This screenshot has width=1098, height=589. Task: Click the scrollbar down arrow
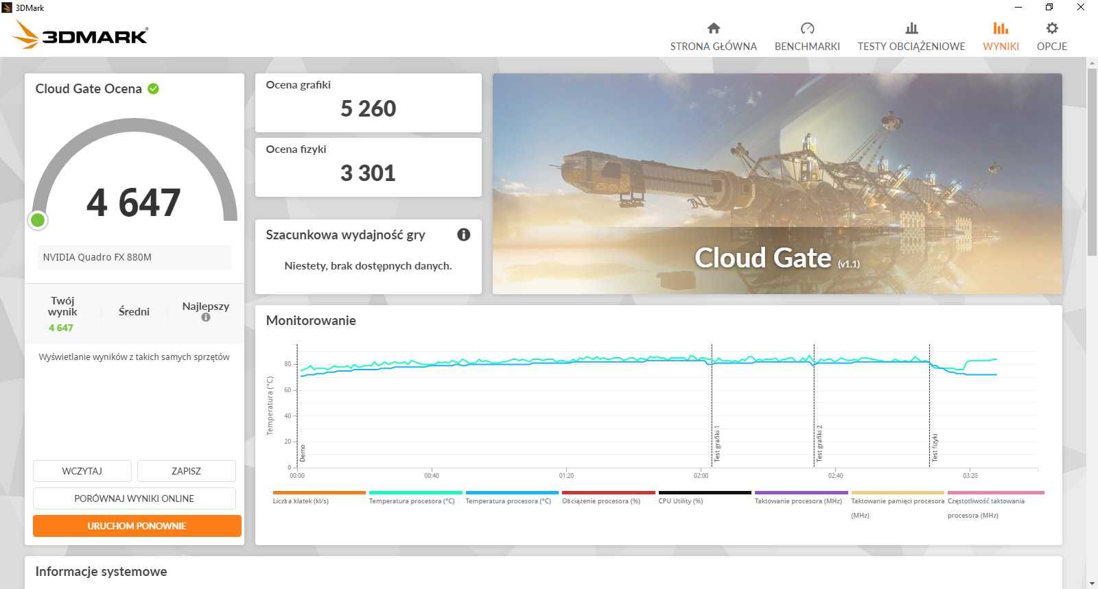1092,584
